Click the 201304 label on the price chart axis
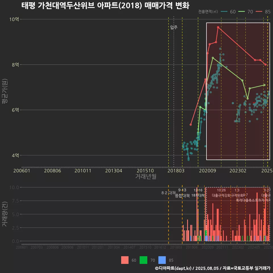 click(x=113, y=171)
